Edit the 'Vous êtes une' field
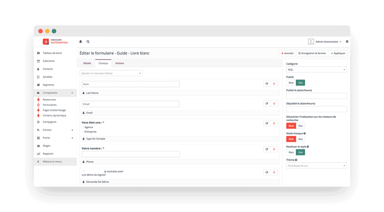 [267, 123]
